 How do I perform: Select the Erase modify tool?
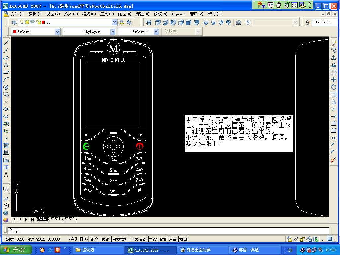334,43
